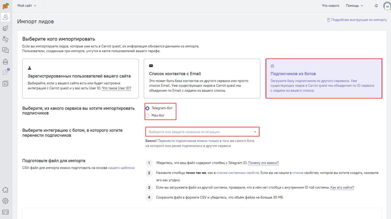Screen dimensions: 391x219
Task: Open the "Что нового" menu item
Action: point(330,6)
